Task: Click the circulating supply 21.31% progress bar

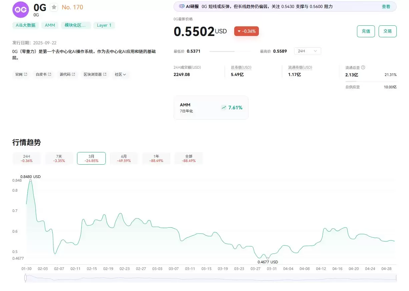Action: (371, 81)
